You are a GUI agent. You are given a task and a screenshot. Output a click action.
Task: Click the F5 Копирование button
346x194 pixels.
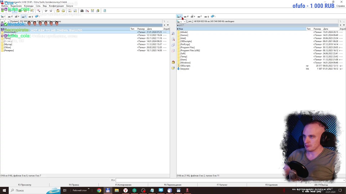click(123, 185)
